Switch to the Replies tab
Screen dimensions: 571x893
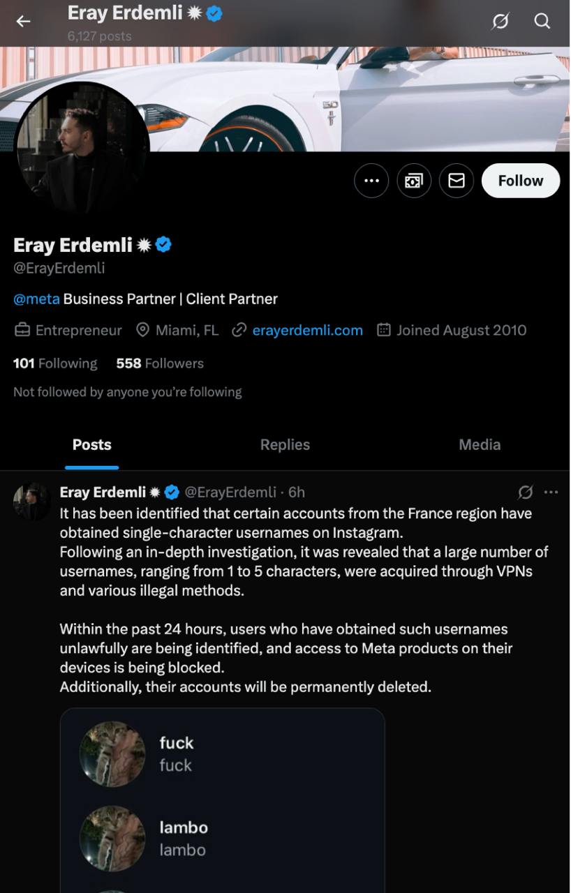tap(285, 445)
